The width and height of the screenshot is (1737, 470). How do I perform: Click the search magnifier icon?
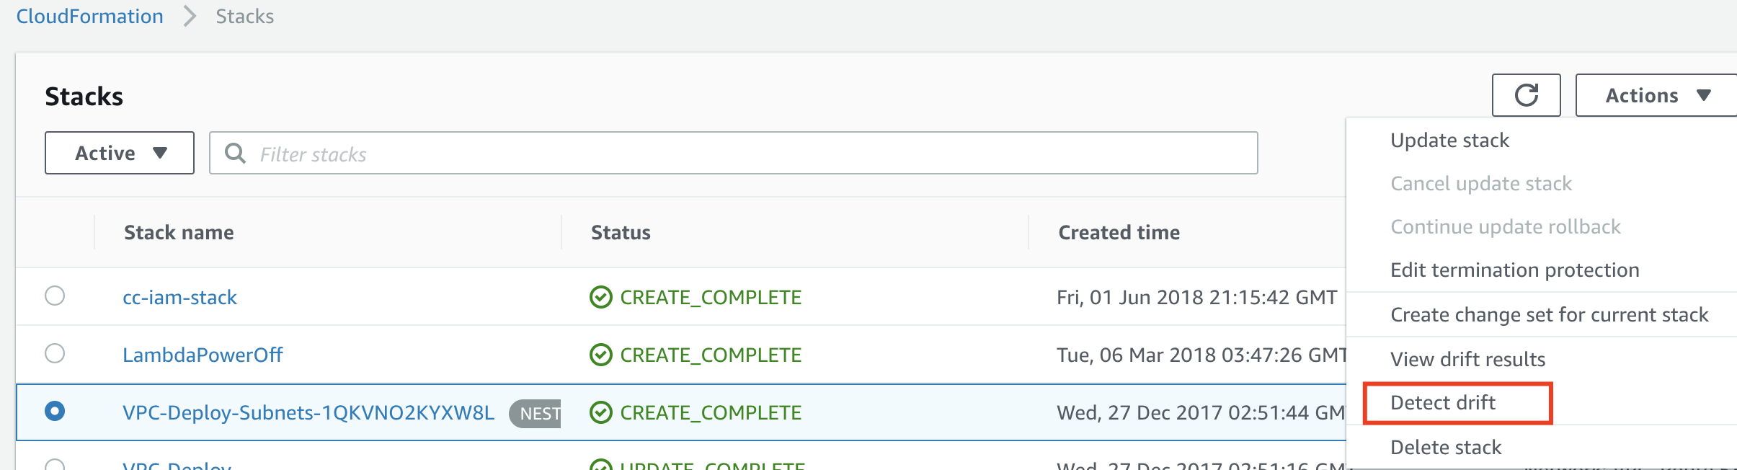click(x=235, y=153)
